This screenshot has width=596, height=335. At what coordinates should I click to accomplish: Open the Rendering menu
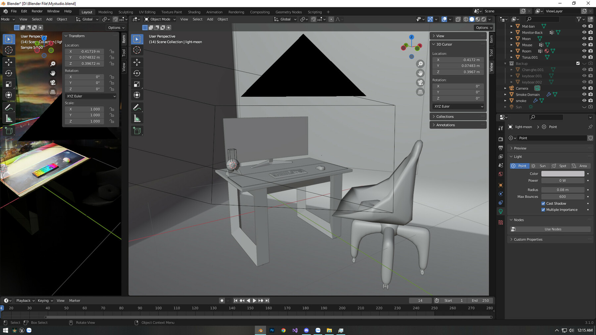coord(236,12)
